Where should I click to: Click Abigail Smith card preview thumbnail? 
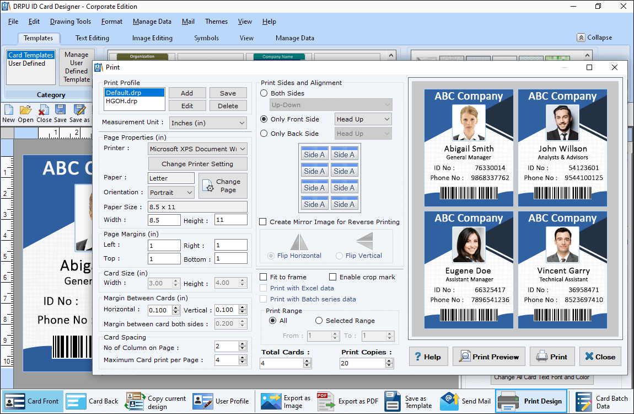point(469,148)
